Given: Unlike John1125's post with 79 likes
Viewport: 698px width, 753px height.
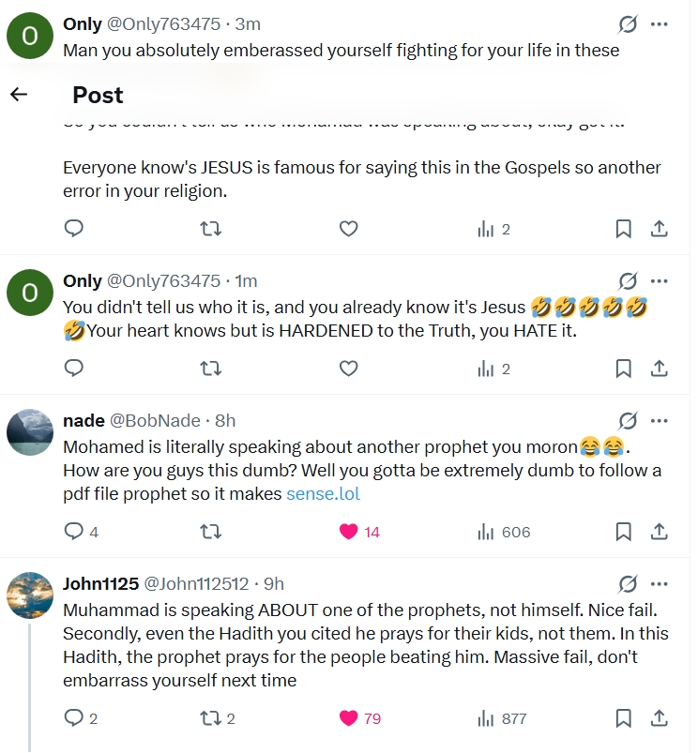Looking at the screenshot, I should (x=349, y=718).
